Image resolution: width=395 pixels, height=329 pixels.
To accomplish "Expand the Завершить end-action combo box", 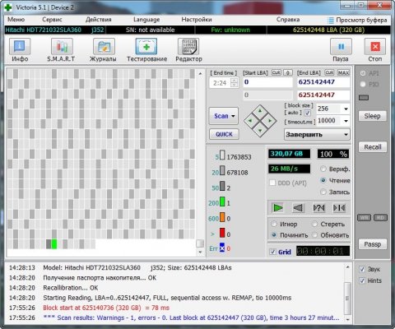I will 317,135.
